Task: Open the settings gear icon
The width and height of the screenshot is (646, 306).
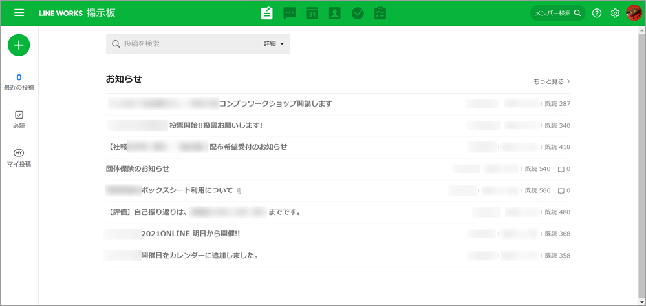Action: tap(615, 13)
